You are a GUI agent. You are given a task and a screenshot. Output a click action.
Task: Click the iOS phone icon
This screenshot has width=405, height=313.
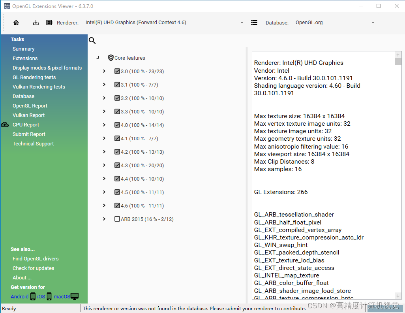tap(49, 296)
